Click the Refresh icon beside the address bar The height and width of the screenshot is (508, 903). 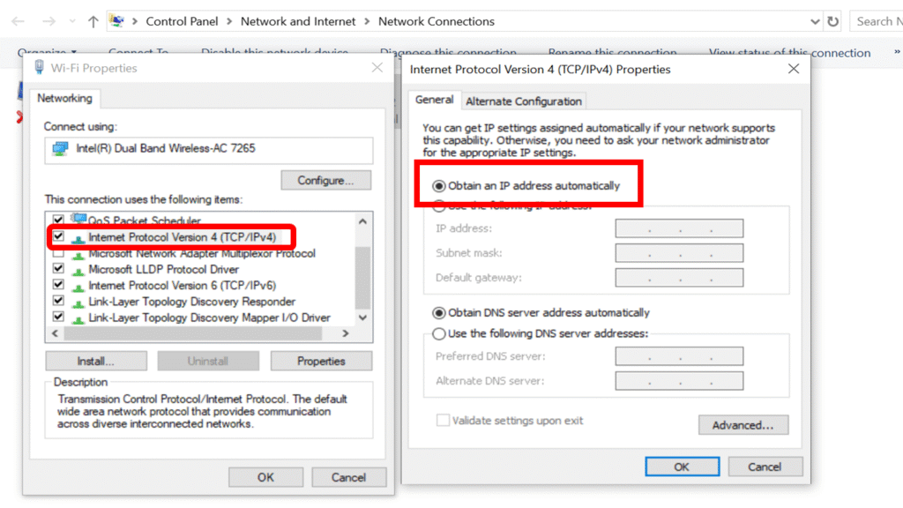pos(833,21)
